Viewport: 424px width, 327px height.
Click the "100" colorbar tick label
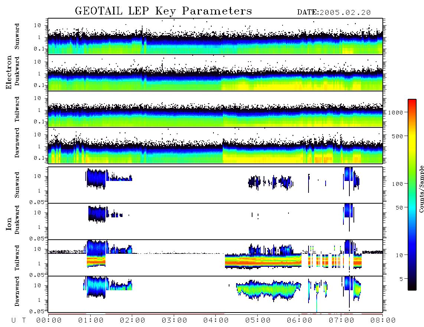pos(398,184)
